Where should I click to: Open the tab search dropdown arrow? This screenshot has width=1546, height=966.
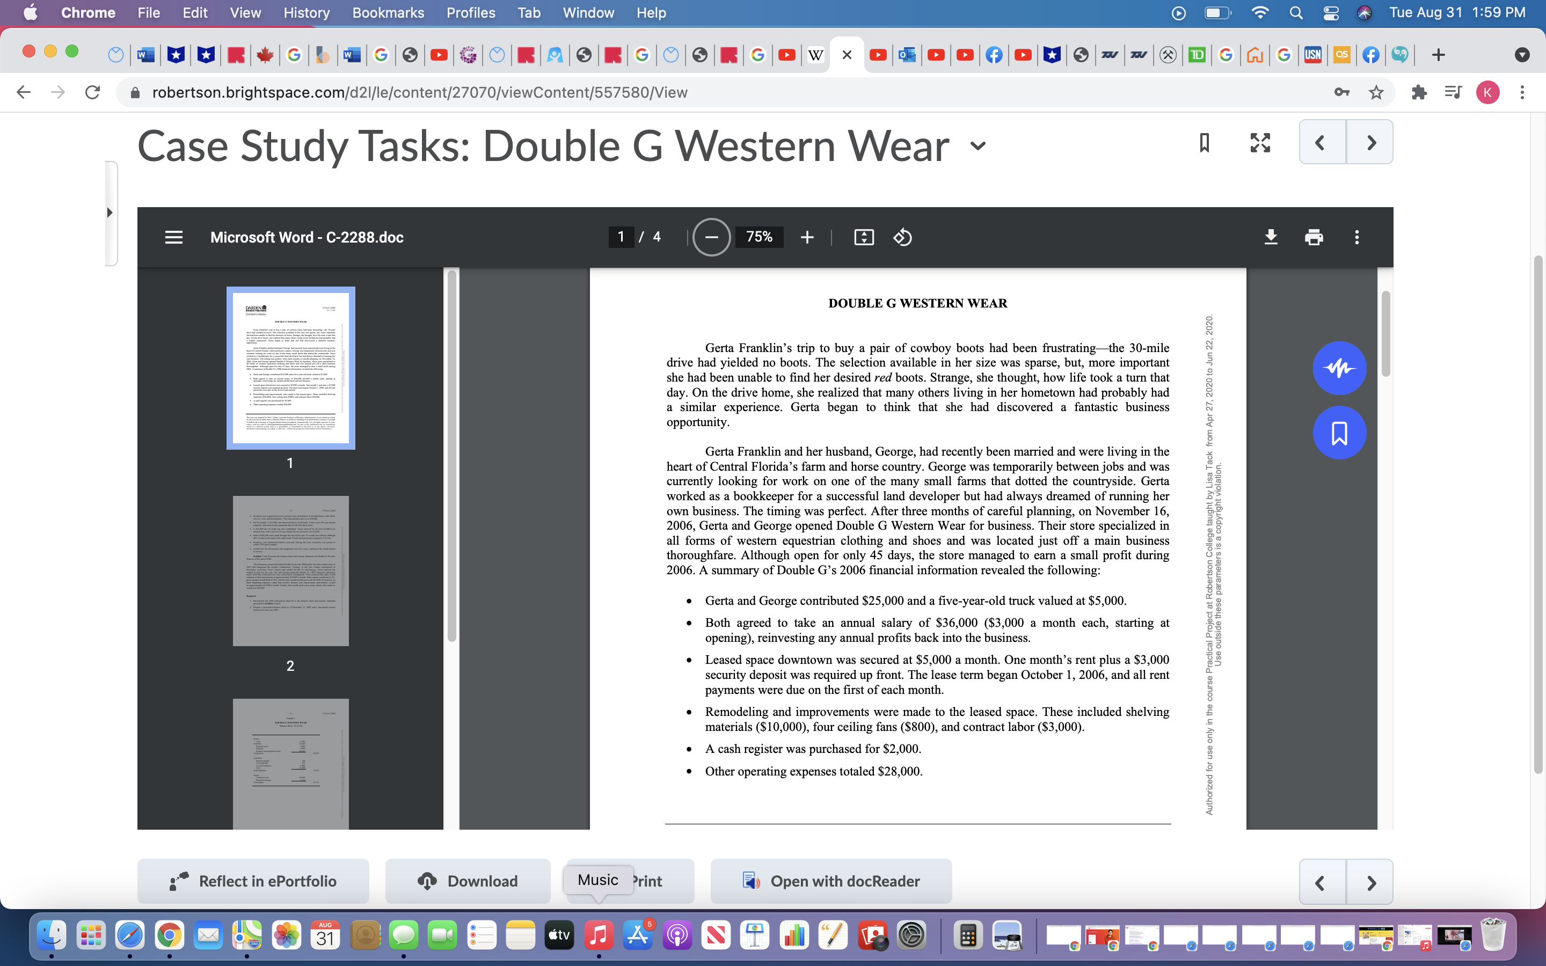tap(1522, 55)
